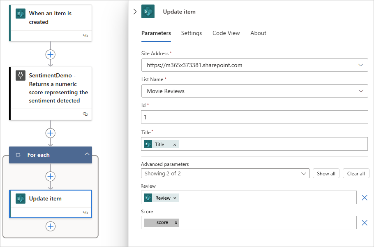
Task: Collapse the For each loop
Action: click(x=87, y=154)
